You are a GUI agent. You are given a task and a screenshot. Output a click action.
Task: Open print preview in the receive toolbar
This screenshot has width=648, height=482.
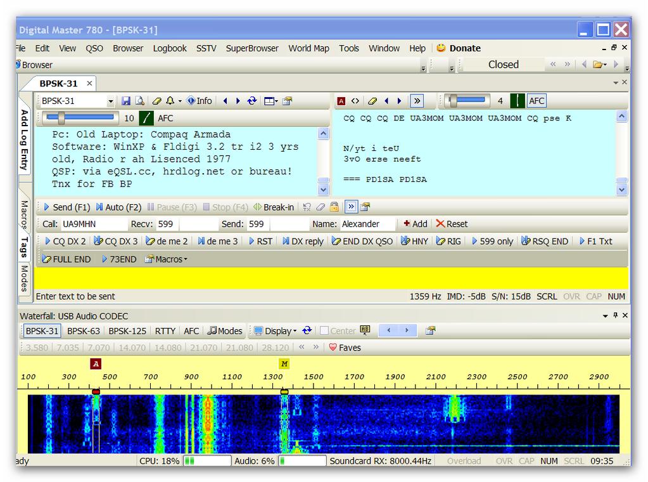pyautogui.click(x=140, y=101)
